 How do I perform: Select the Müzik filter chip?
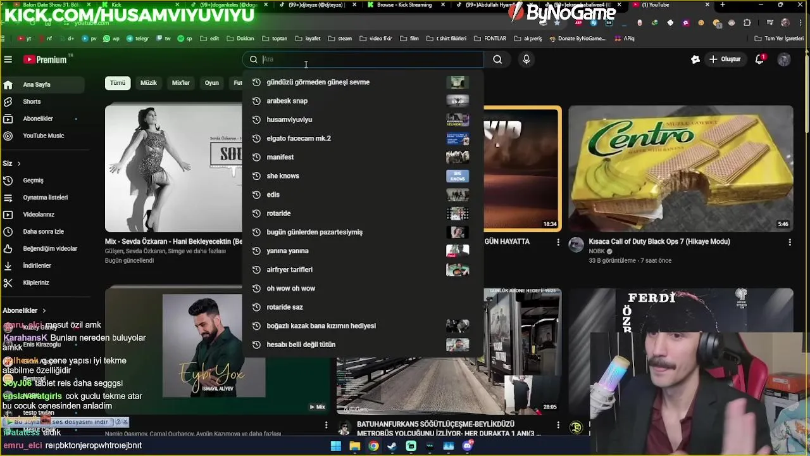149,83
